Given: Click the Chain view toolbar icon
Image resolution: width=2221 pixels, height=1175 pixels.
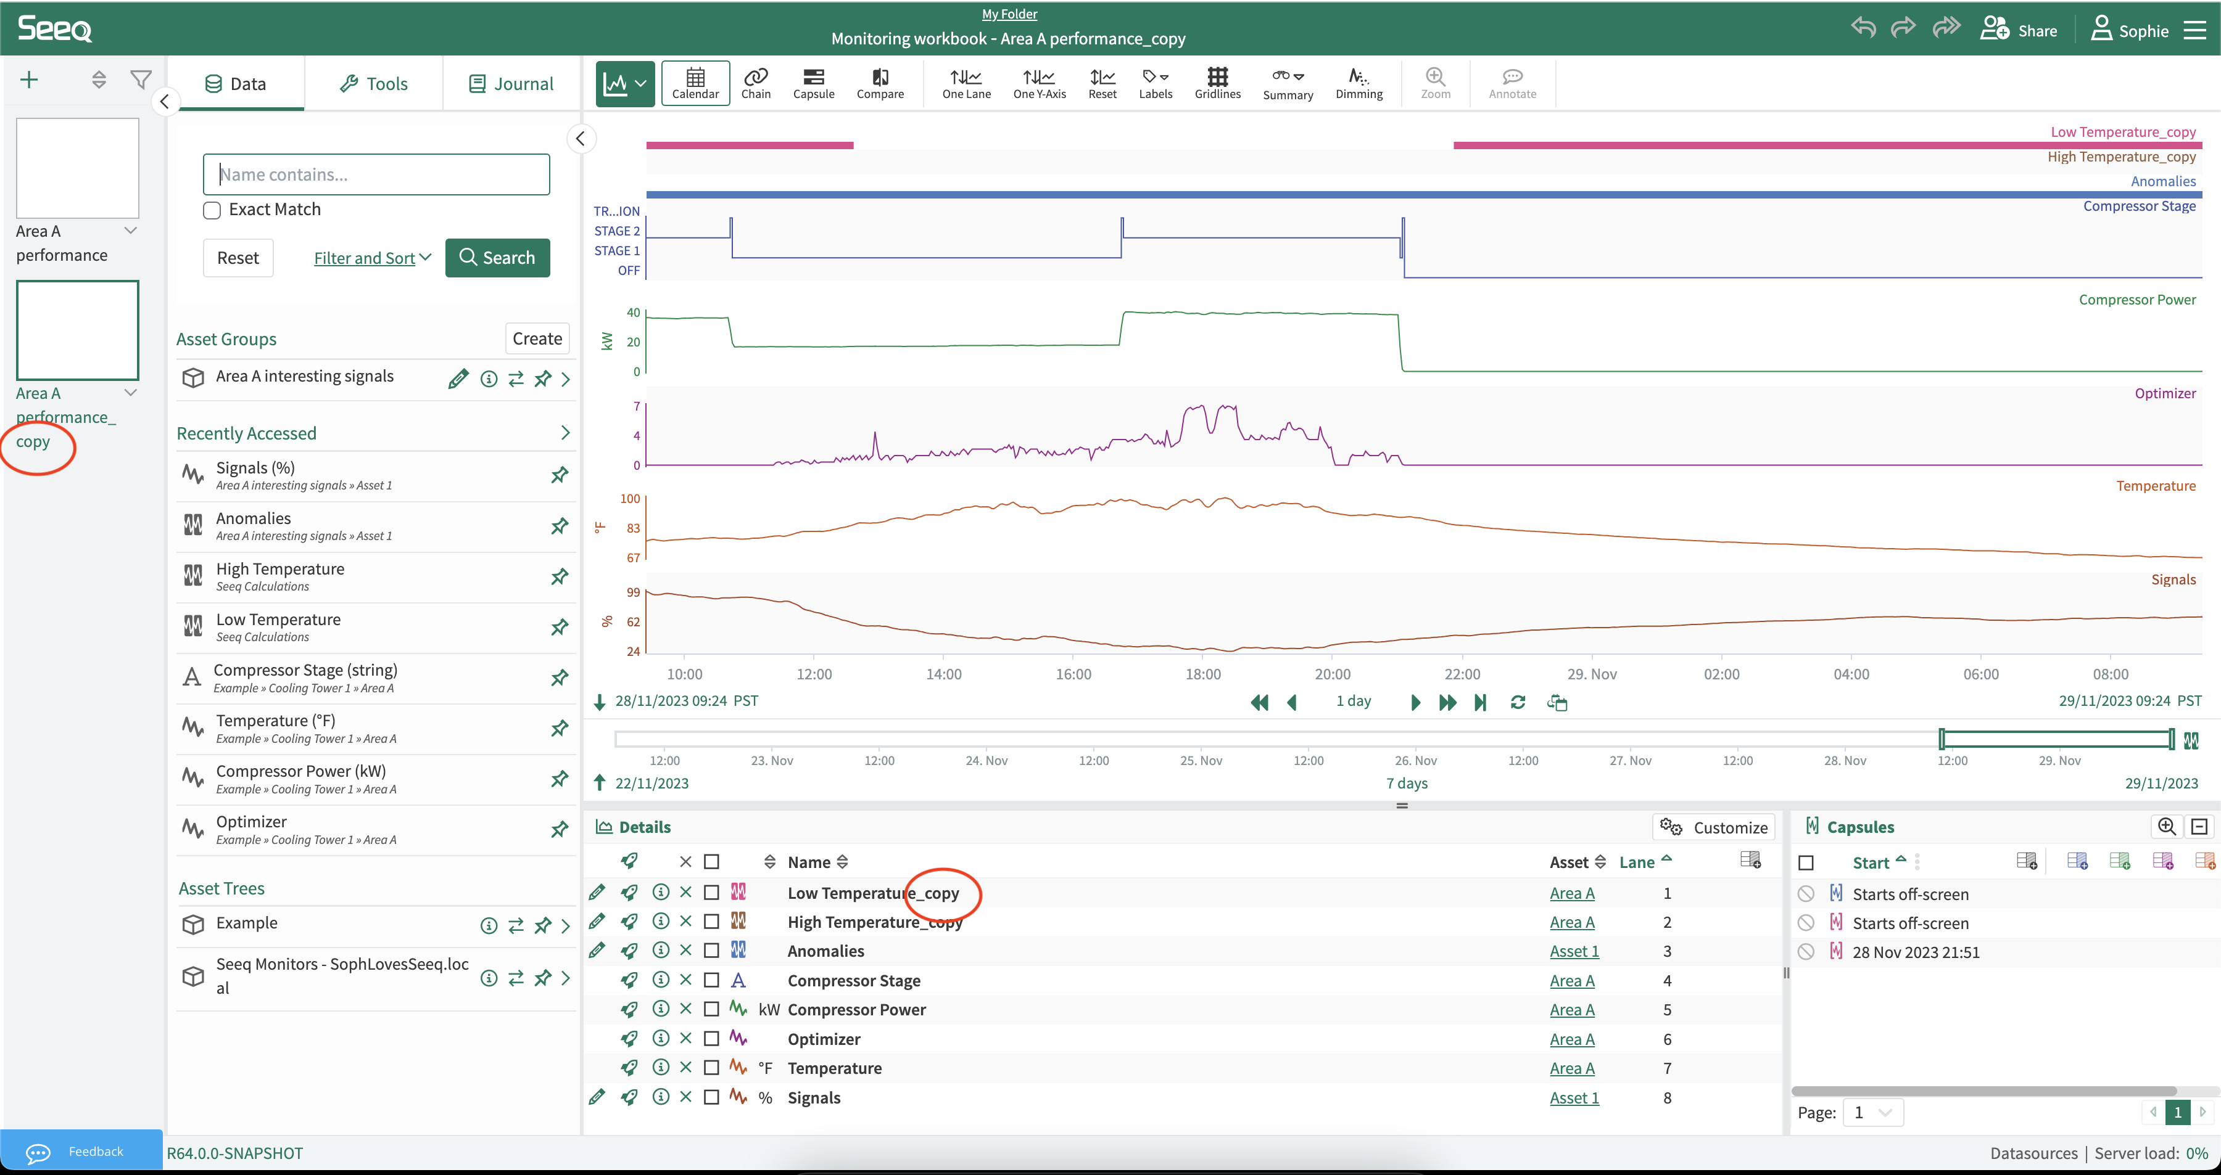Looking at the screenshot, I should click(x=755, y=83).
